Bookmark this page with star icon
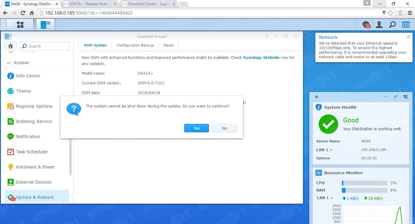 pos(391,13)
